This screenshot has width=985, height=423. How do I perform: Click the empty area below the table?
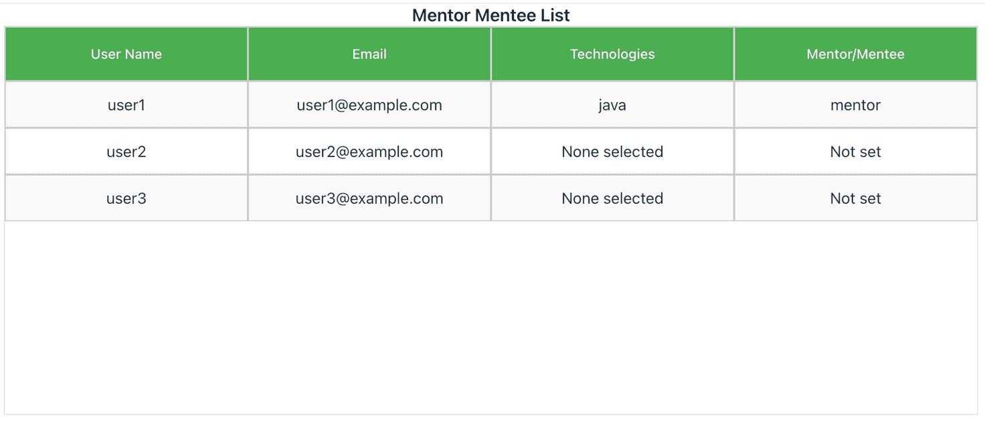pyautogui.click(x=490, y=317)
